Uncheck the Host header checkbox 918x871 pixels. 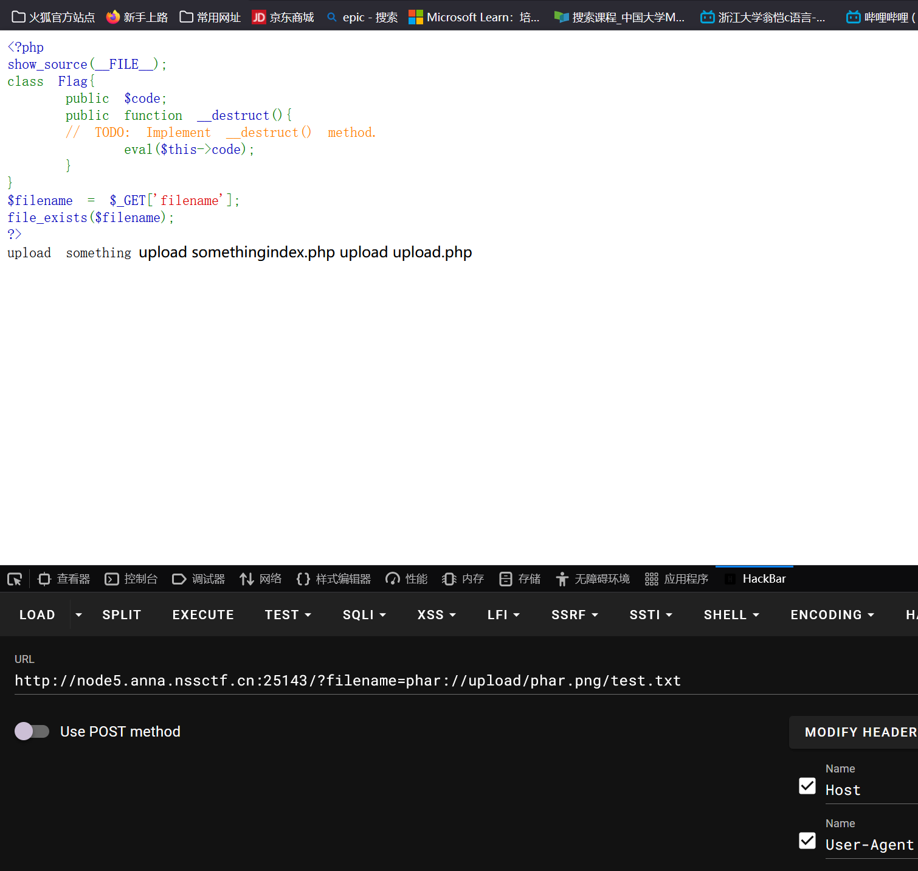coord(807,786)
